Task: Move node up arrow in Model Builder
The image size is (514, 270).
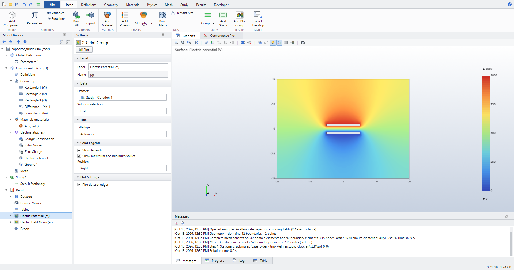Action: (18, 42)
